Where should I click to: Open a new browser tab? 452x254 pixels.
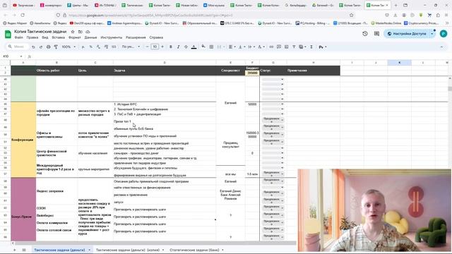395,5
